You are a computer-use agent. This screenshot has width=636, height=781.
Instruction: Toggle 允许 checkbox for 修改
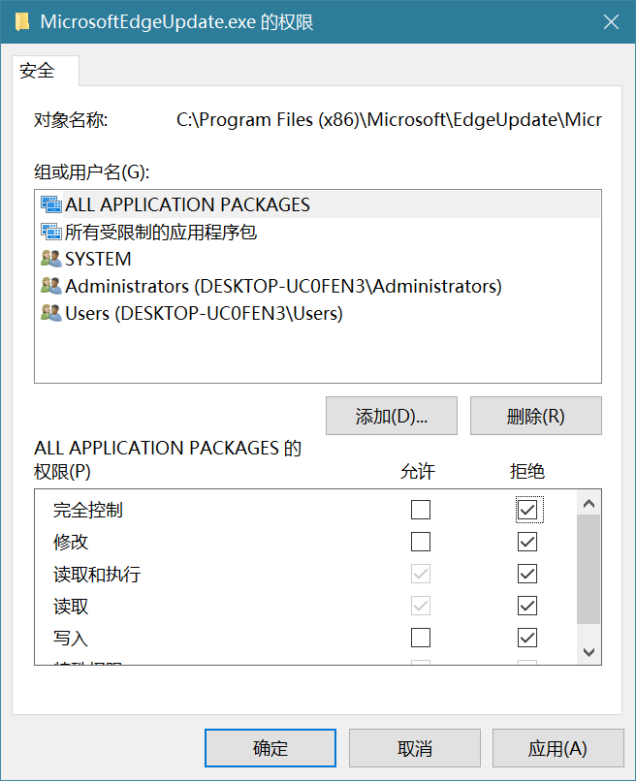pyautogui.click(x=421, y=542)
